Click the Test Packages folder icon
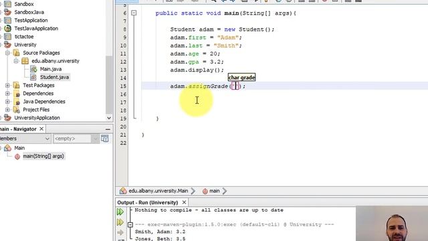 16,85
